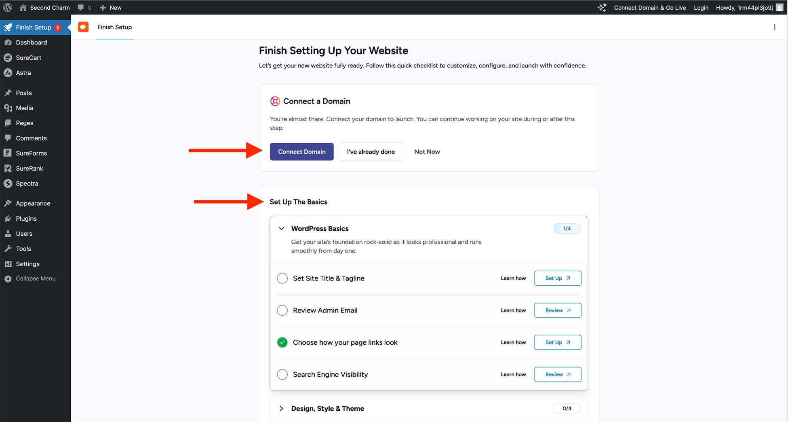Click Connect Domain & Go Live in admin bar
This screenshot has height=422, width=788.
[x=649, y=7]
